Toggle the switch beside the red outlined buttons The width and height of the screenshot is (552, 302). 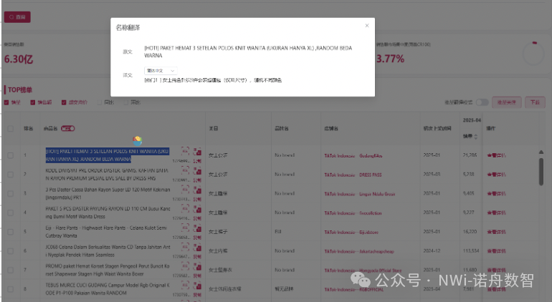[x=482, y=102]
